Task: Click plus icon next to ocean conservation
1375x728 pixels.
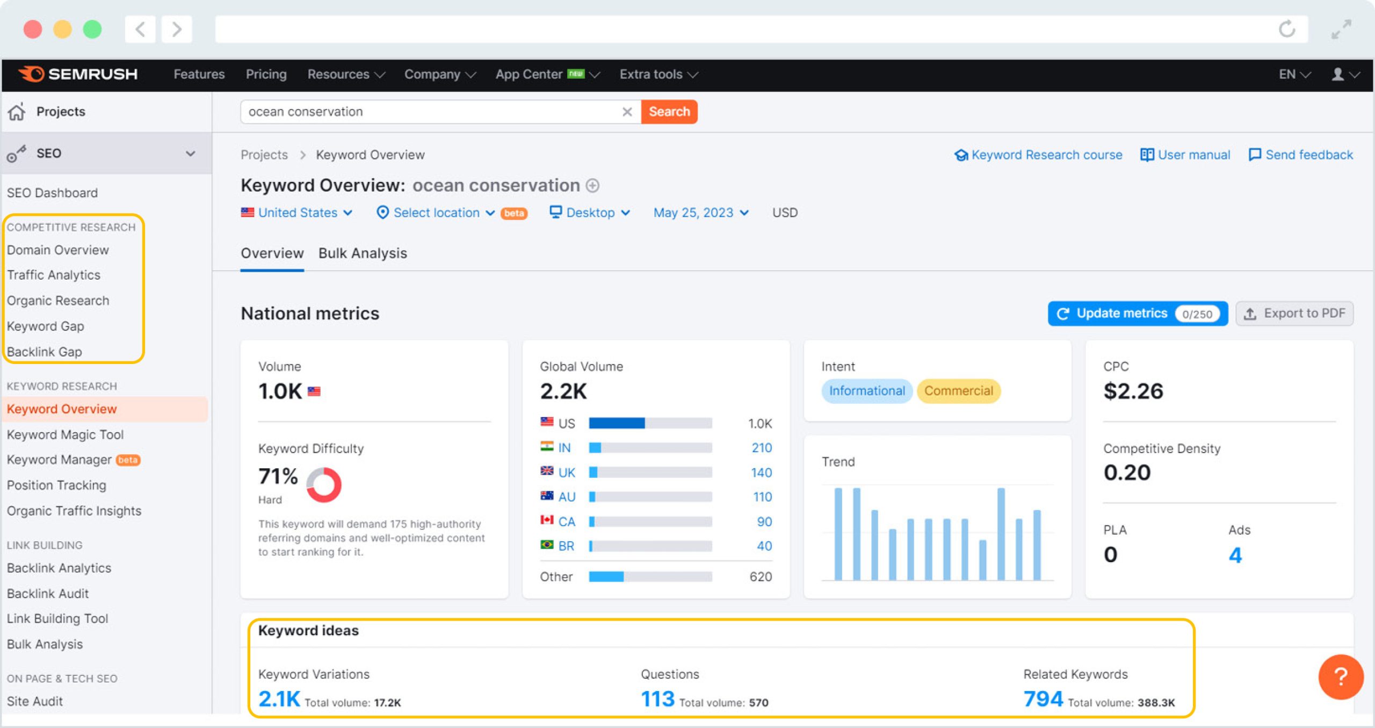Action: [592, 186]
